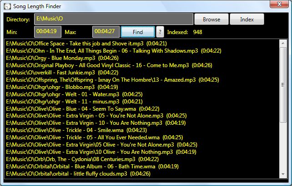Select Olive - Extra Virgin - 05 - You're Not Alone.mp3
Image resolution: width=292 pixels, height=186 pixels.
click(96, 116)
